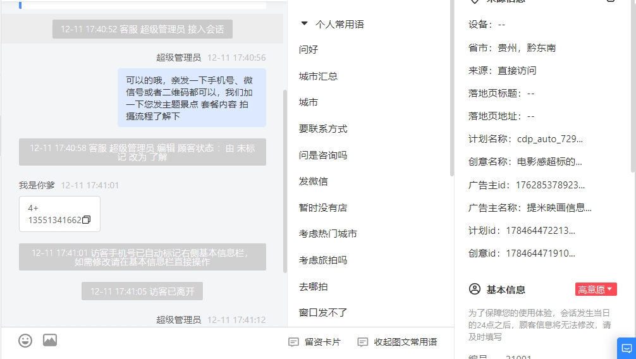This screenshot has width=636, height=359.
Task: Click the 设备 row in source info
Action: click(487, 25)
